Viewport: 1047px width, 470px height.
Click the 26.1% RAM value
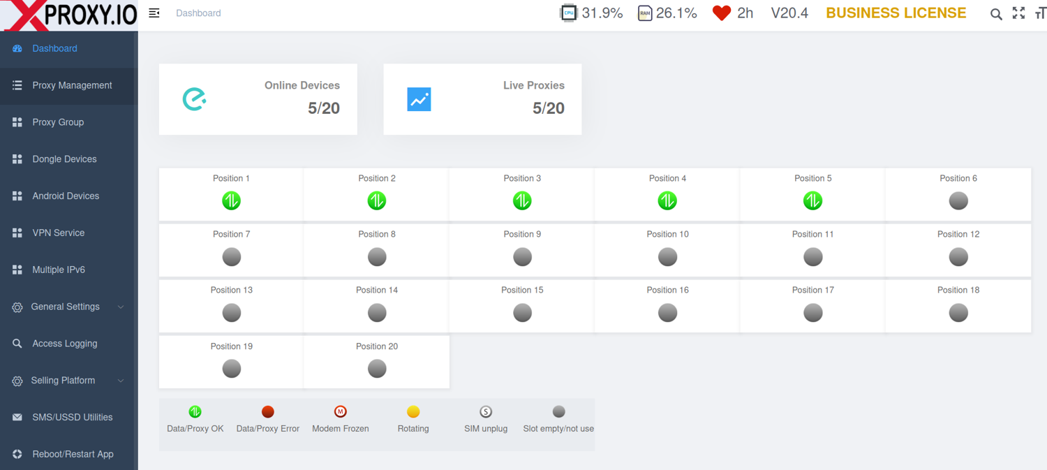676,13
